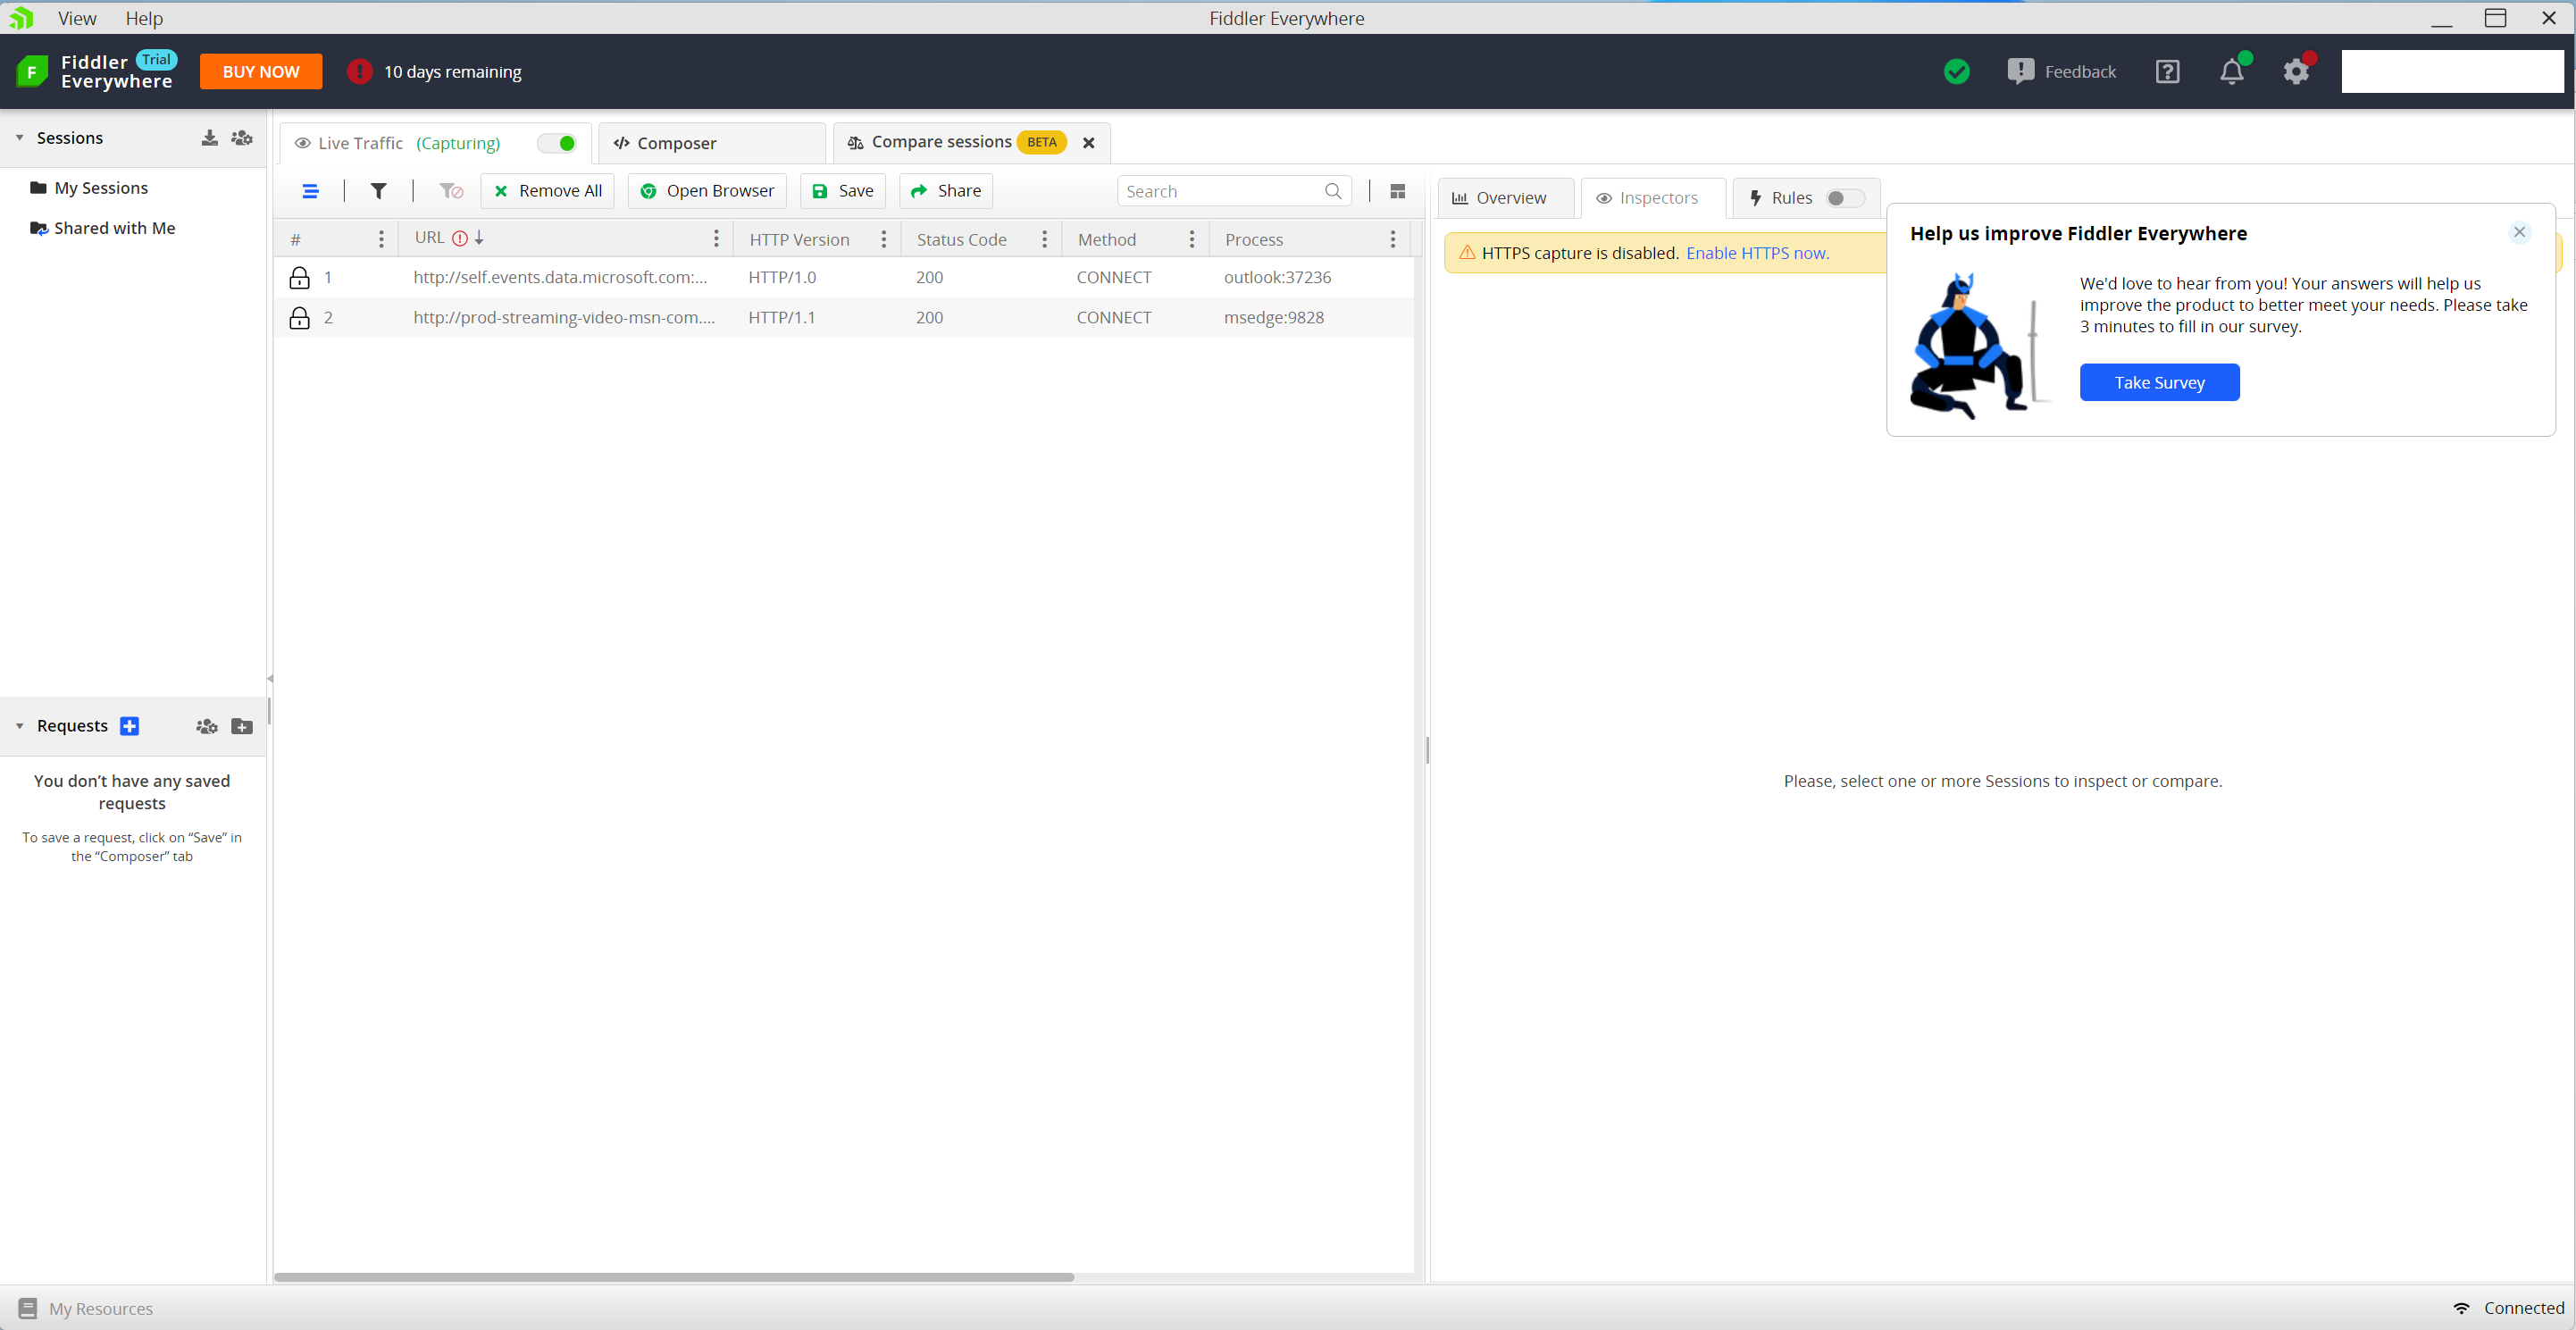
Task: Enable the Rules toggle switch
Action: [x=1844, y=198]
